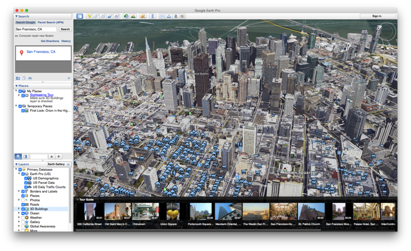
Task: Uncheck the Sightseeing Tour checkbox
Action: pos(23,95)
